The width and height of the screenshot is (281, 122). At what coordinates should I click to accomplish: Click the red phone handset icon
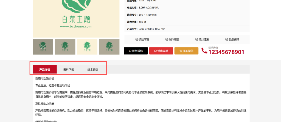point(204,50)
